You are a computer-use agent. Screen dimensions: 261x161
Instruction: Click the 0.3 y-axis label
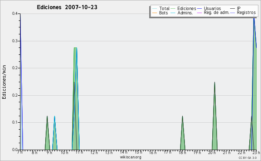(15, 41)
